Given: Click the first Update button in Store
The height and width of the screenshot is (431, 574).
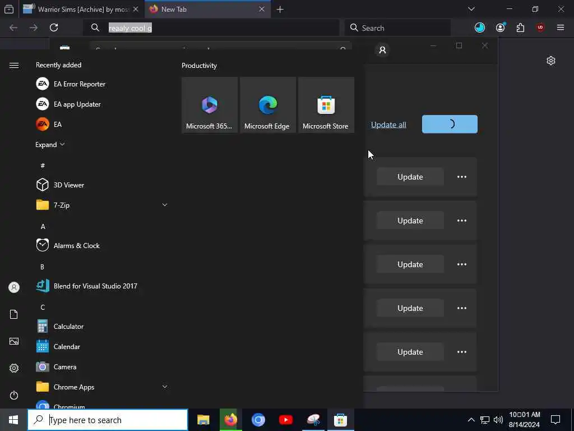Looking at the screenshot, I should [410, 177].
